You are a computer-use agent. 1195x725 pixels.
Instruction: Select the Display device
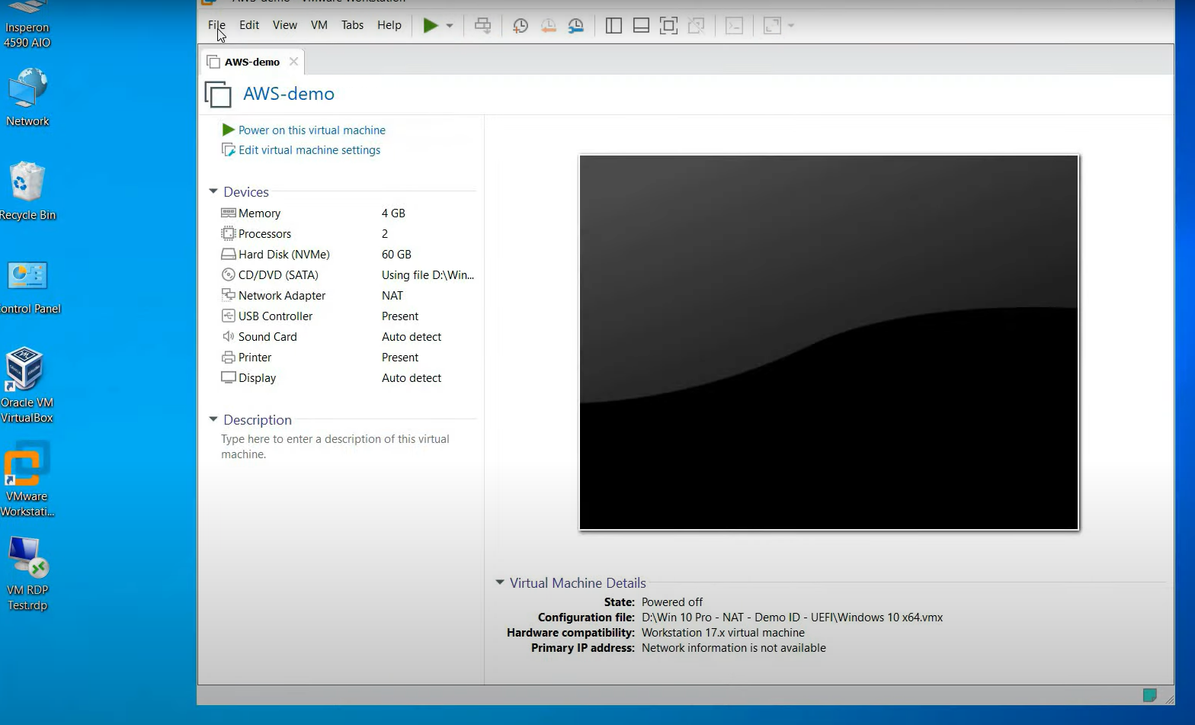click(348, 378)
